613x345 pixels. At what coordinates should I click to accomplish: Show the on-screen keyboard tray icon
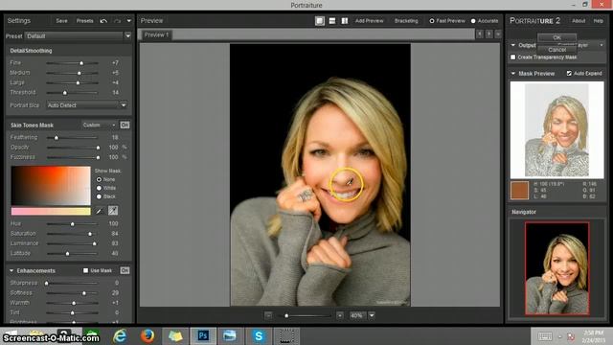545,336
